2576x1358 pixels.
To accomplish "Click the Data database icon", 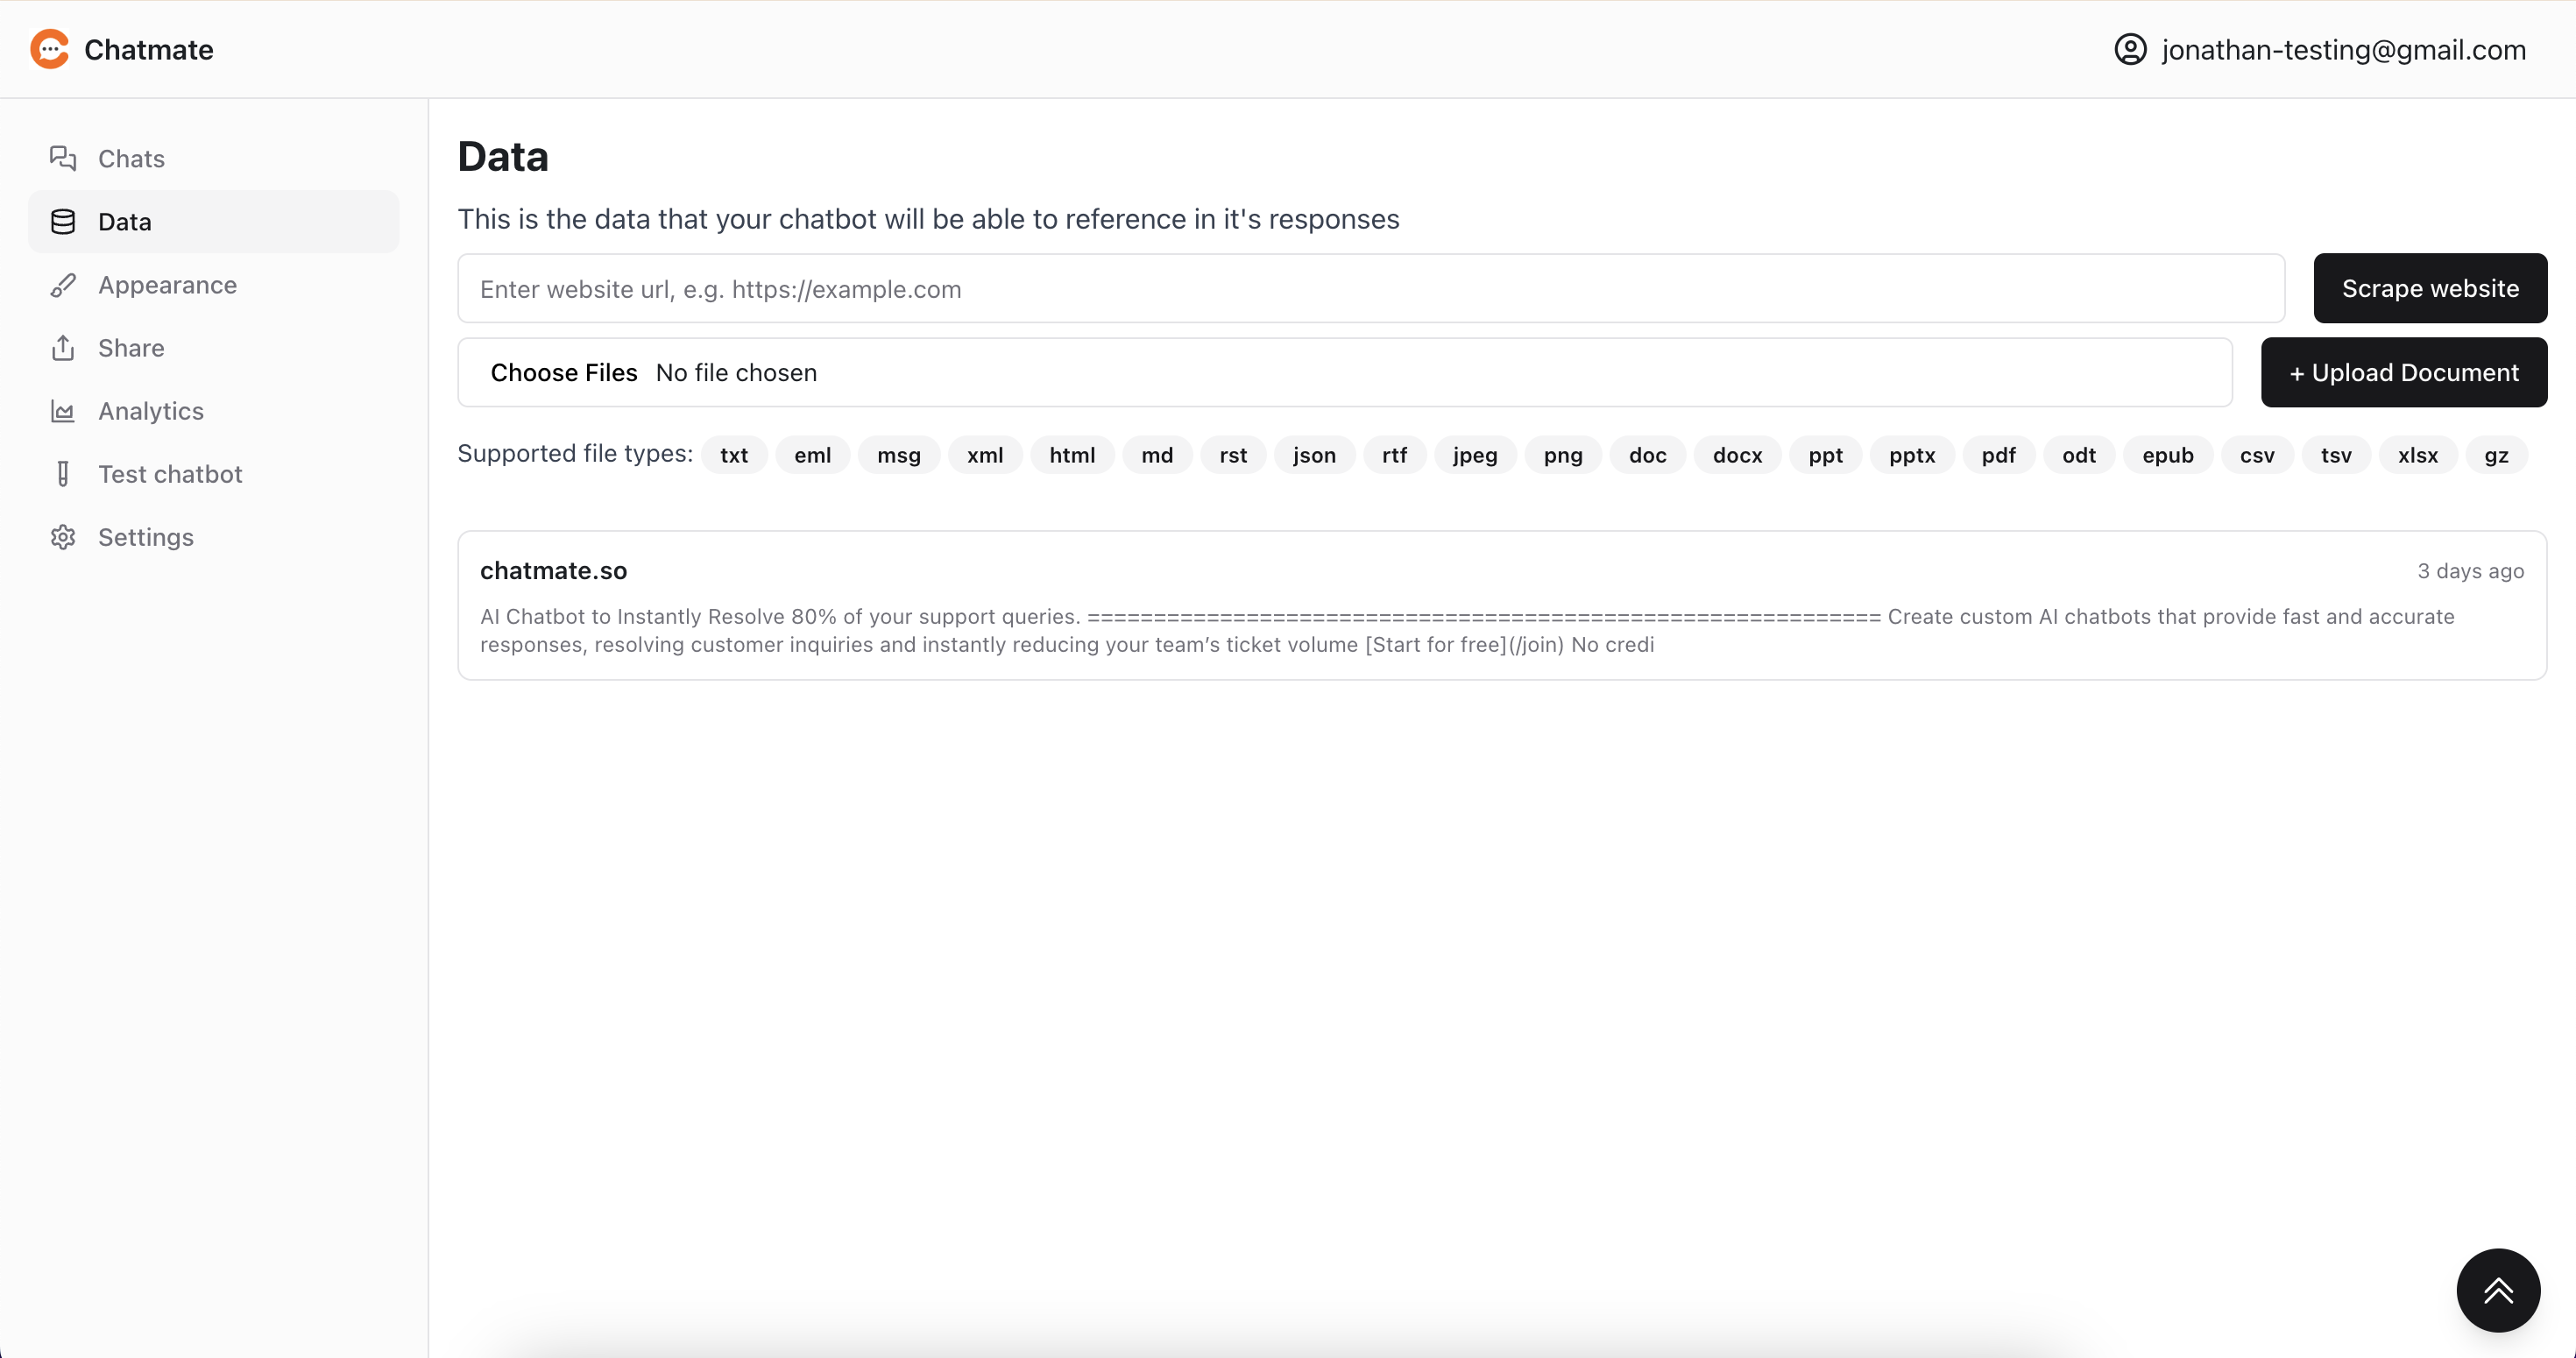I will point(63,221).
